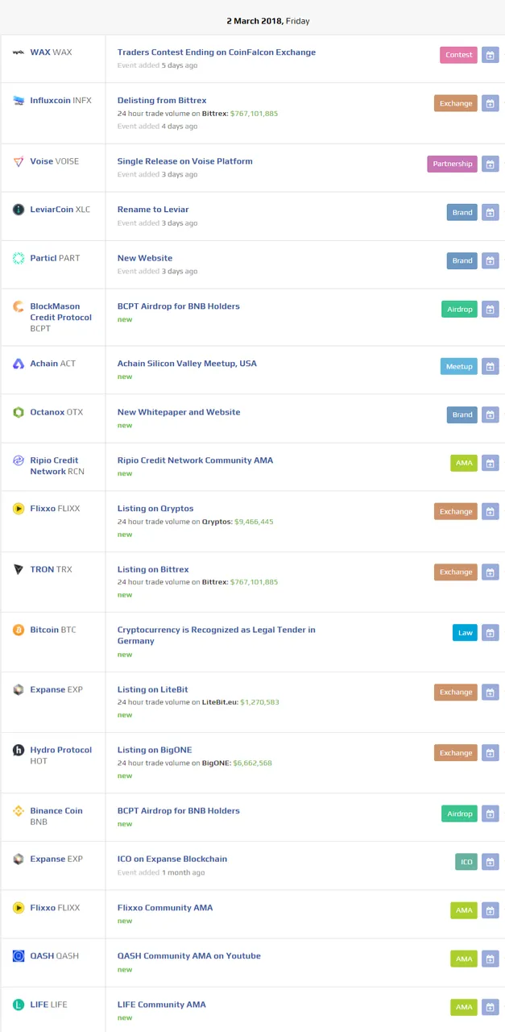Click calendar icon for Flixxo Community AMA
The width and height of the screenshot is (505, 1032).
pos(490,910)
